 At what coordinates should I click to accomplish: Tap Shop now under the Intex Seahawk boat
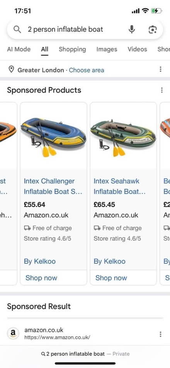point(111,278)
